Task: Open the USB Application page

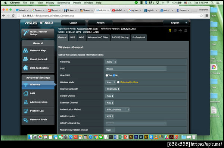Action: (38, 68)
